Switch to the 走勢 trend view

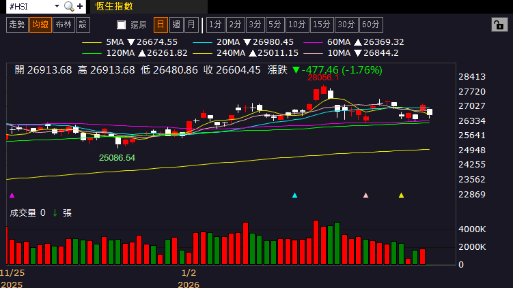(x=17, y=25)
